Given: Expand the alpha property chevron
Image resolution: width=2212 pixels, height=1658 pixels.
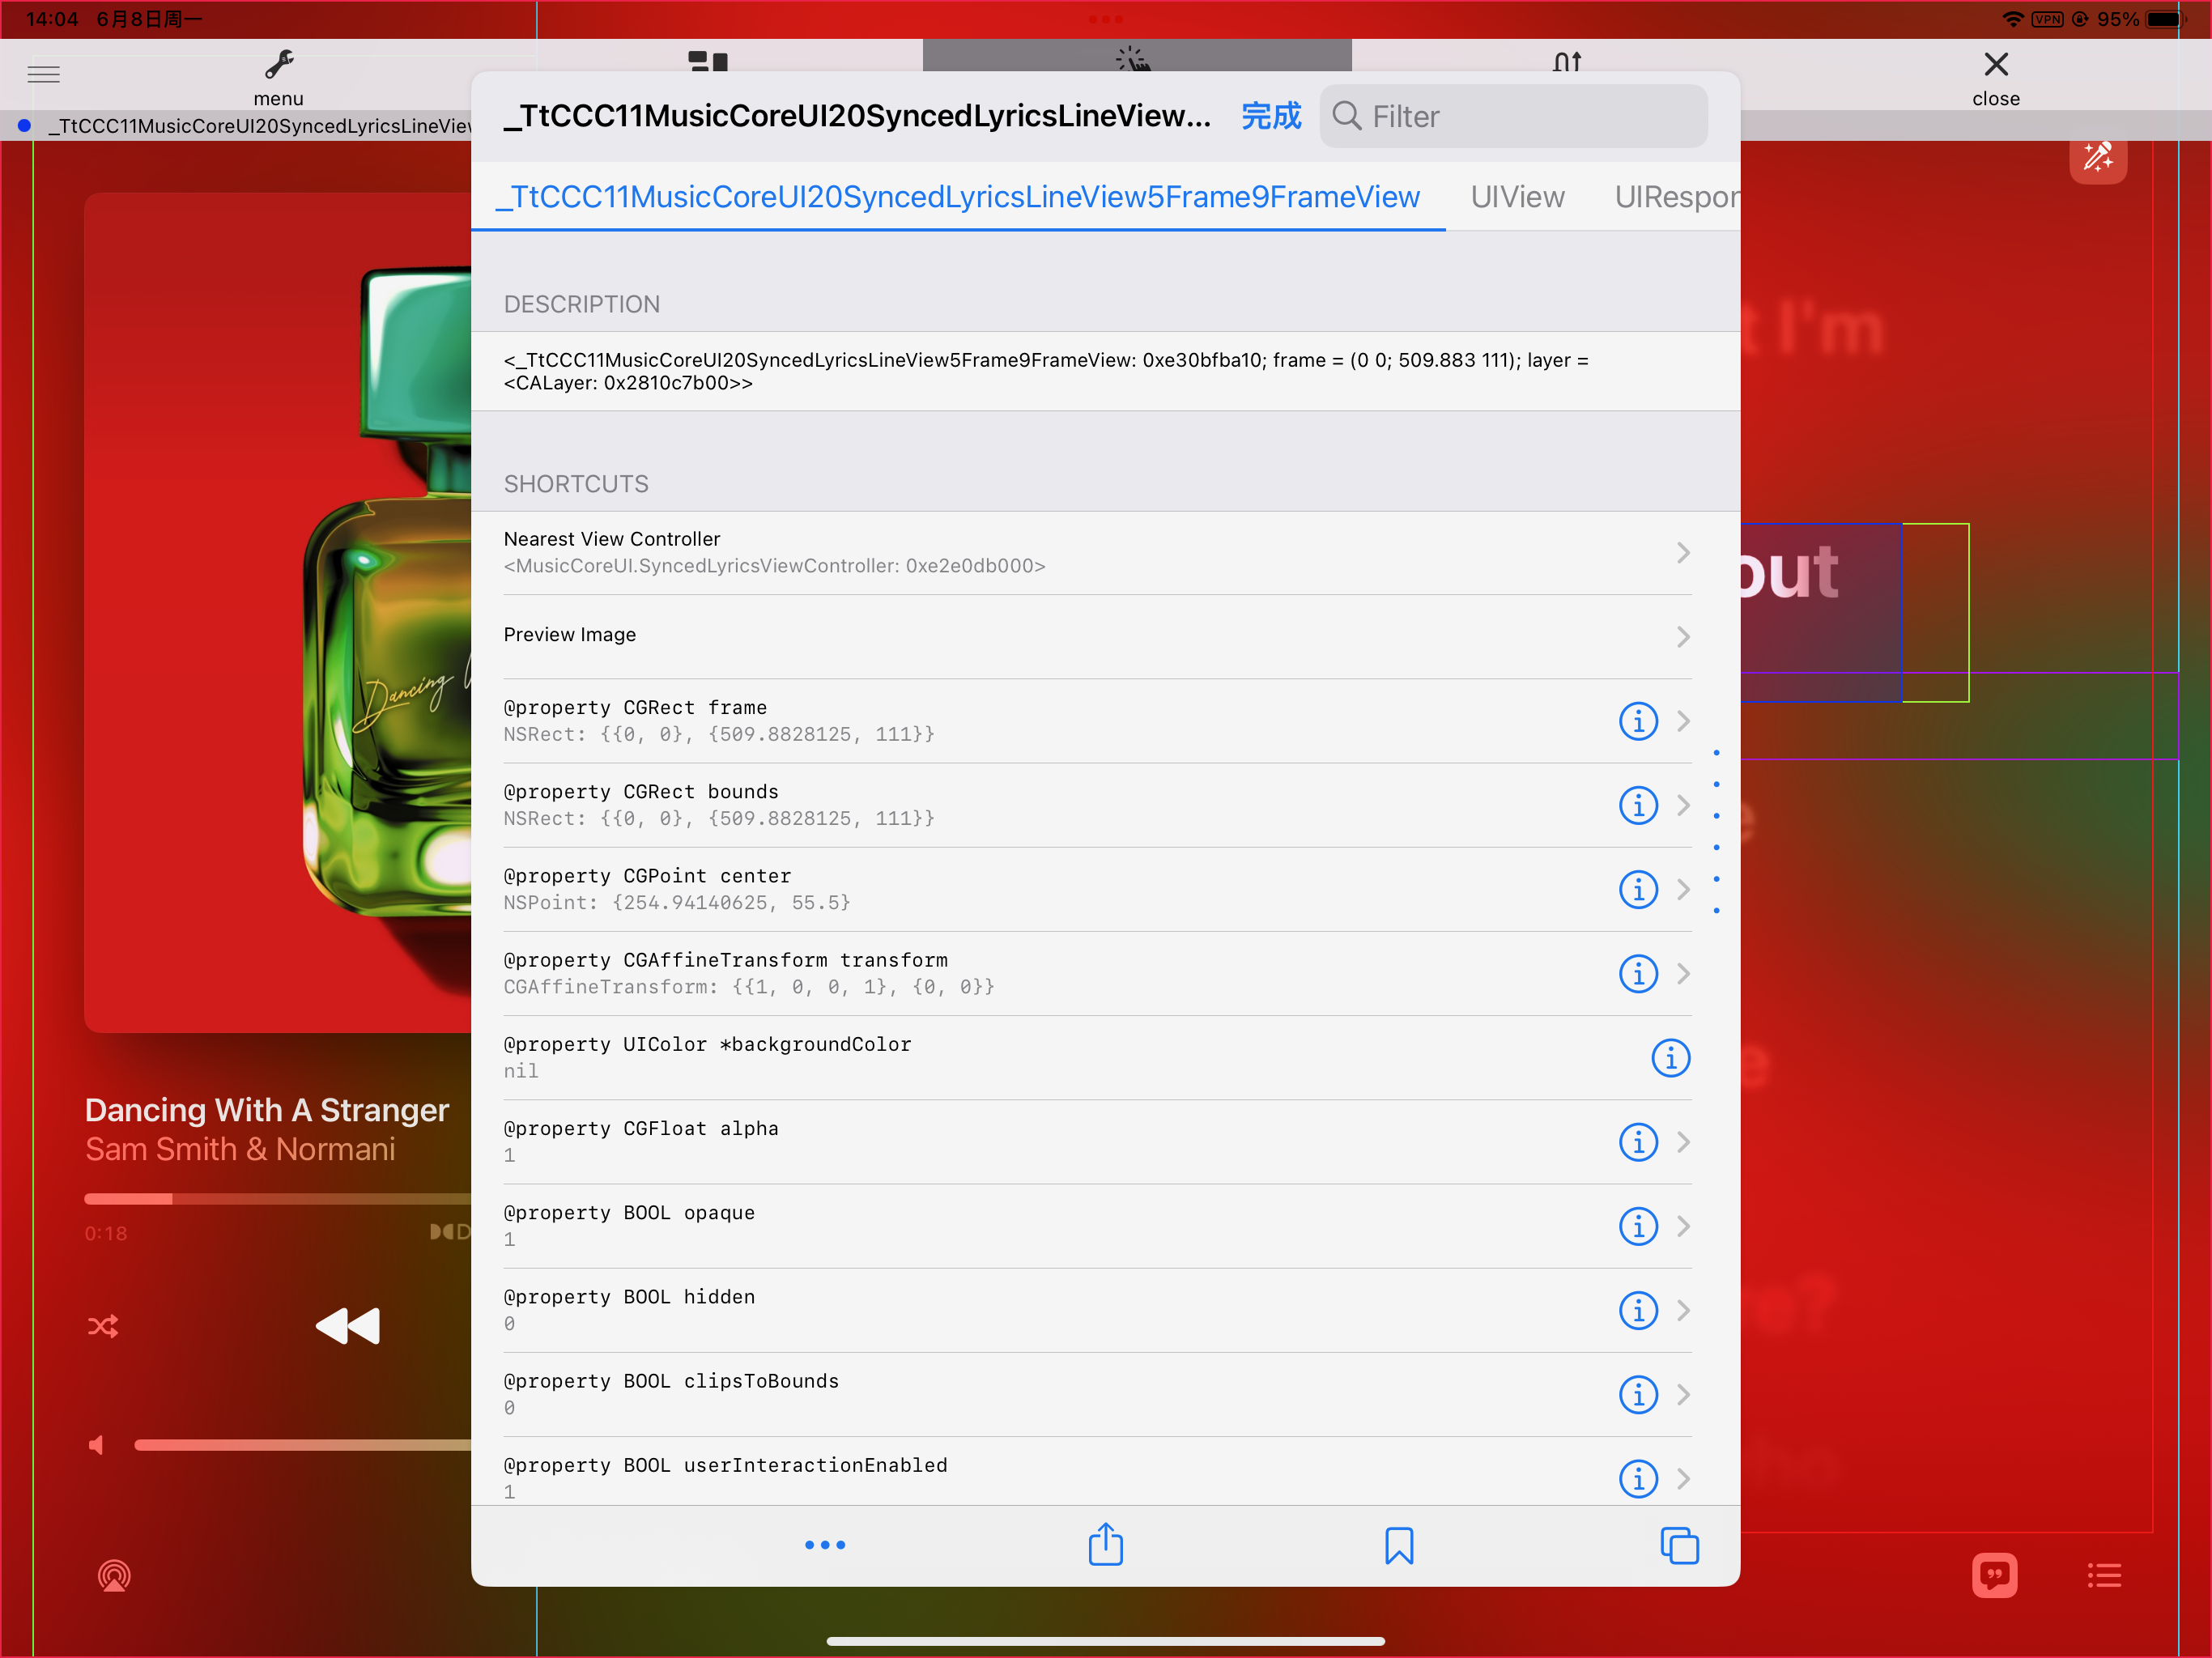Looking at the screenshot, I should pyautogui.click(x=1683, y=1142).
